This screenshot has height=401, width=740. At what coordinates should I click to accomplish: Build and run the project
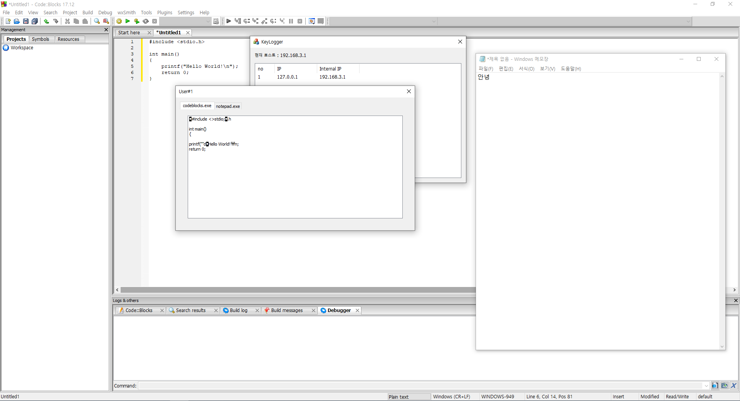(x=136, y=21)
